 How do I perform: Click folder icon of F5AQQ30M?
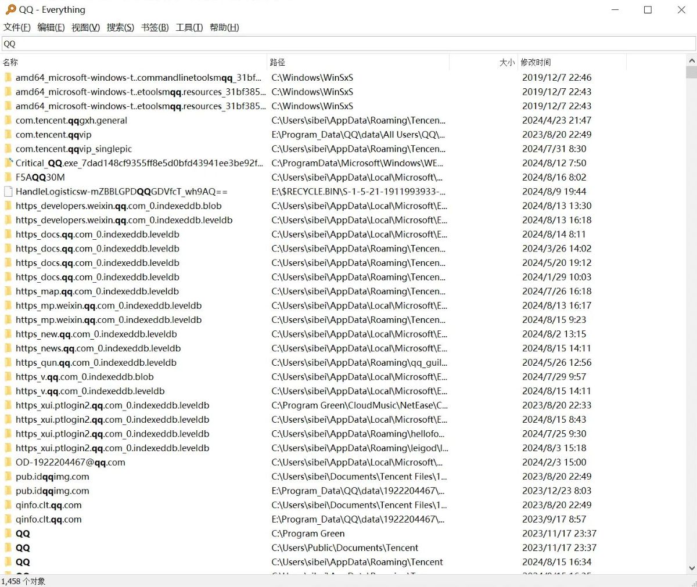coord(8,177)
